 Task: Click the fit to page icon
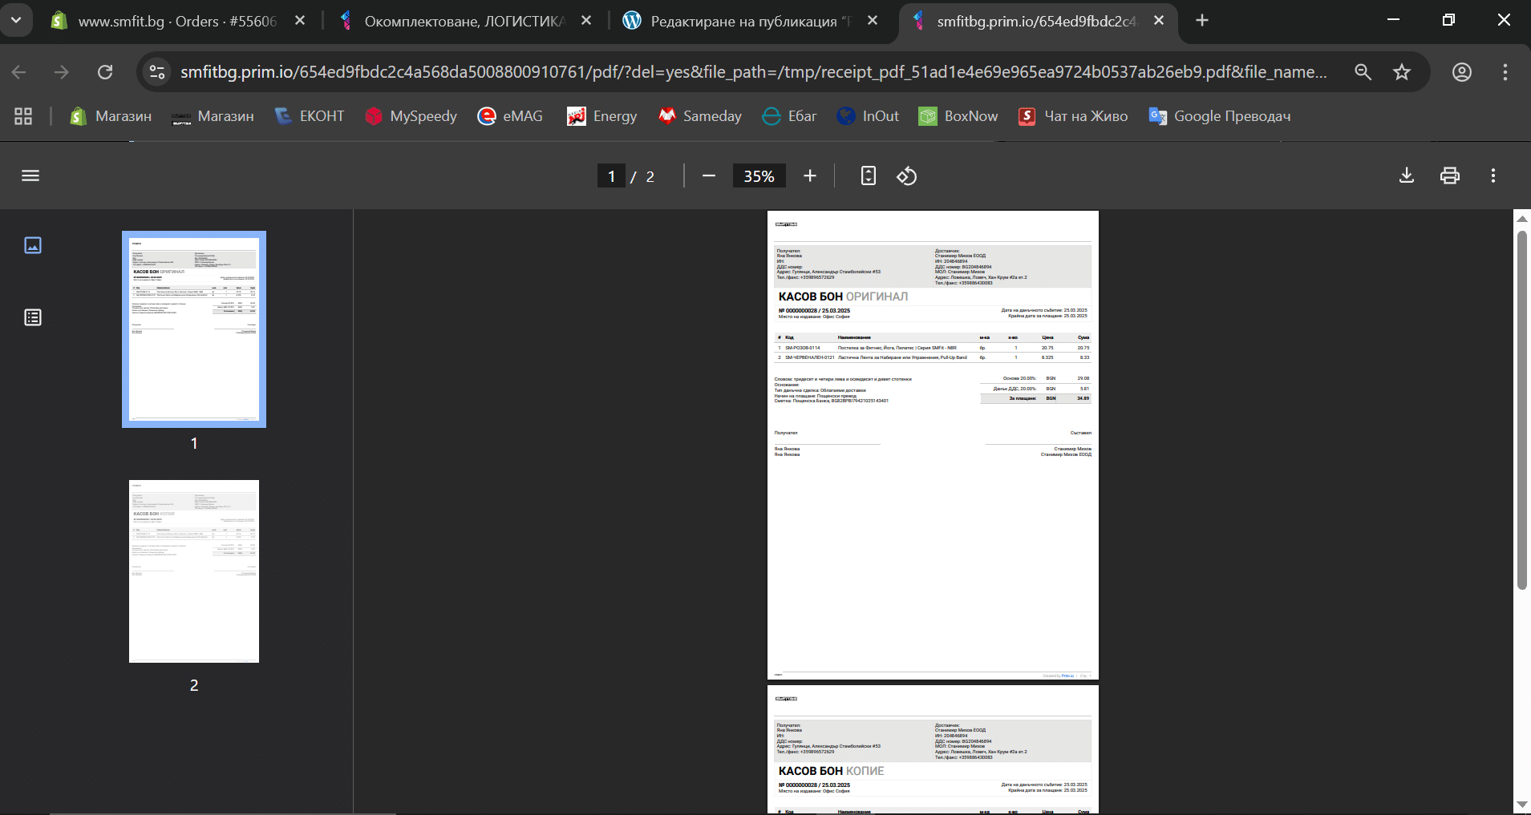[868, 176]
